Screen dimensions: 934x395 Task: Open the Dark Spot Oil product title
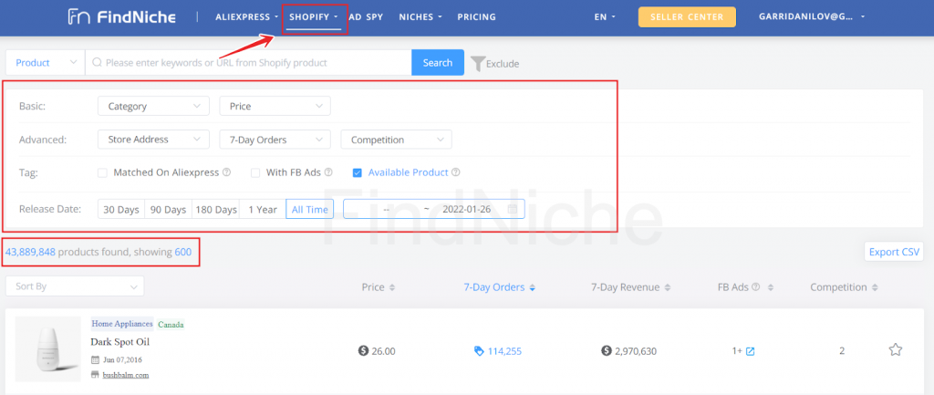tap(119, 342)
